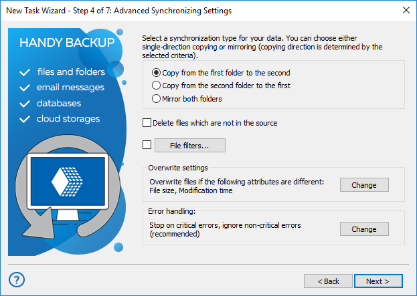Screen dimensions: 417x296
Task: Go back to the previous wizard step
Action: pyautogui.click(x=328, y=281)
